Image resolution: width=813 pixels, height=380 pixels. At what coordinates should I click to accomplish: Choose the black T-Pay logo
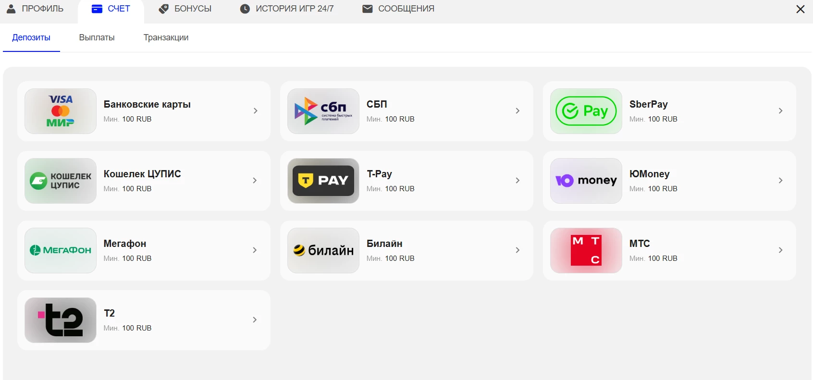pyautogui.click(x=323, y=181)
